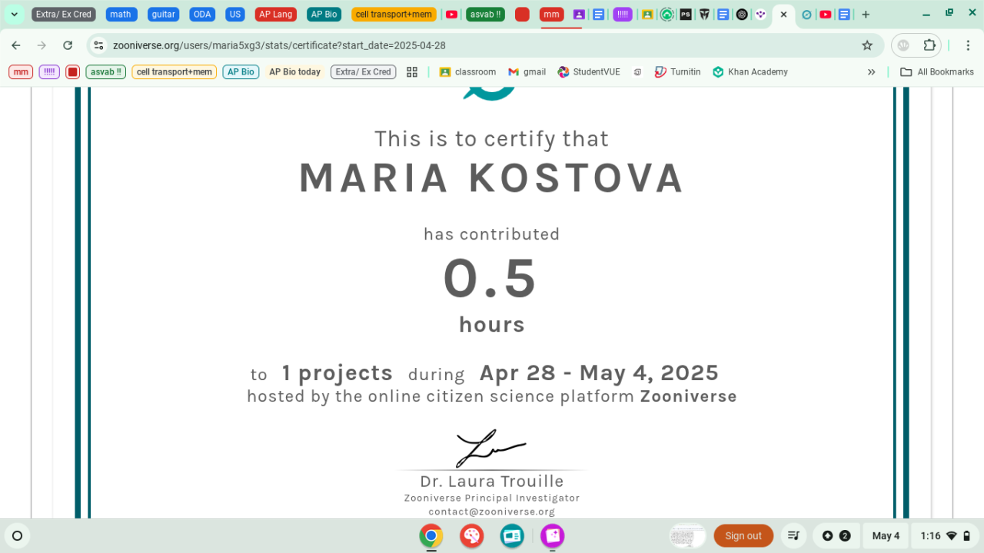Screen dimensions: 984x553
Task: Expand the ODA tab group
Action: (x=202, y=15)
